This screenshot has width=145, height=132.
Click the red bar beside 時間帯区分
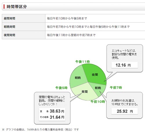pyautogui.click(x=4, y=7)
